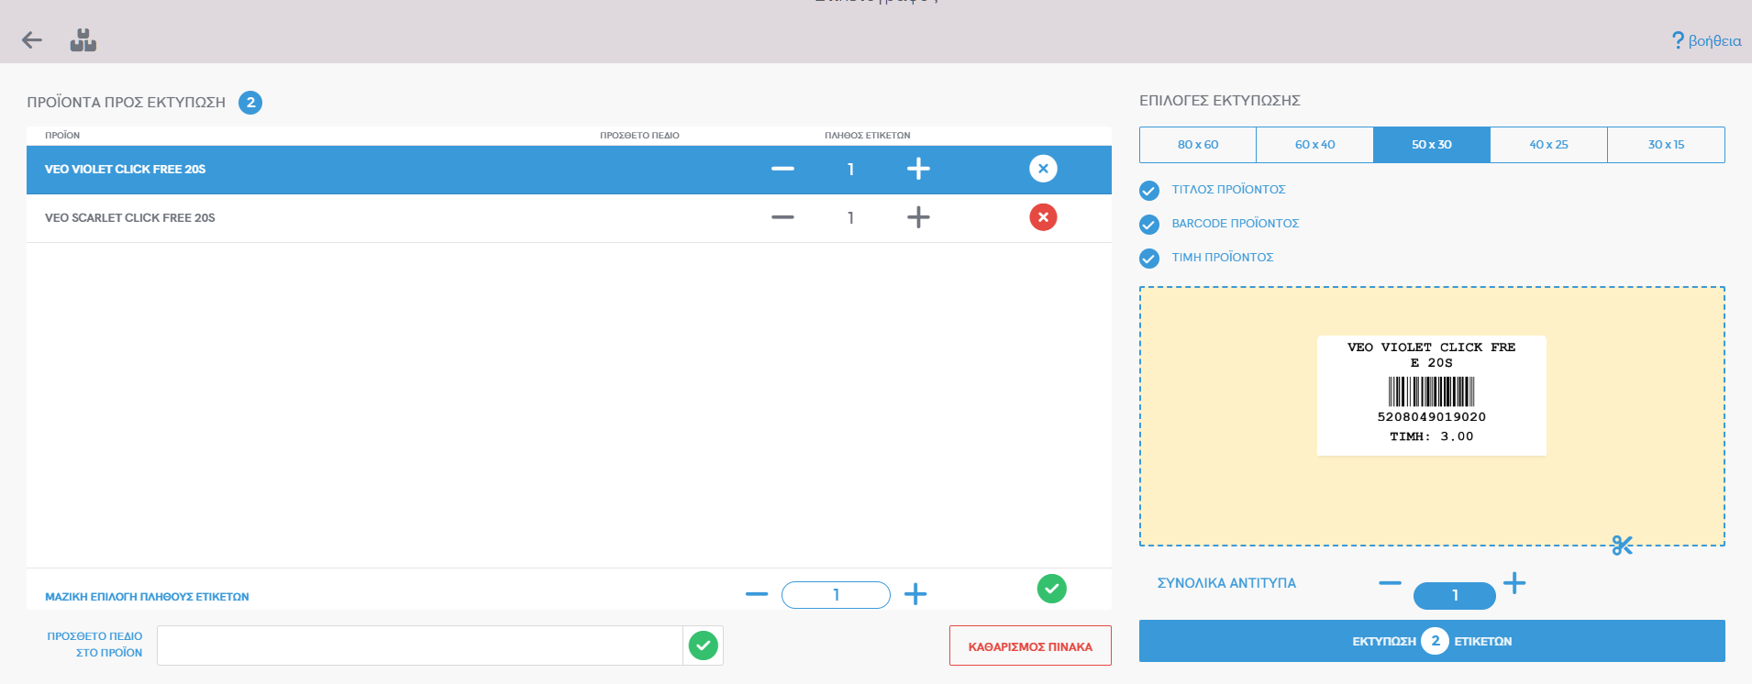The width and height of the screenshot is (1752, 684).
Task: Click the ΠΡΟΣΘΕΤΟ ΠΕΔΙΟ column header
Action: 639,136
